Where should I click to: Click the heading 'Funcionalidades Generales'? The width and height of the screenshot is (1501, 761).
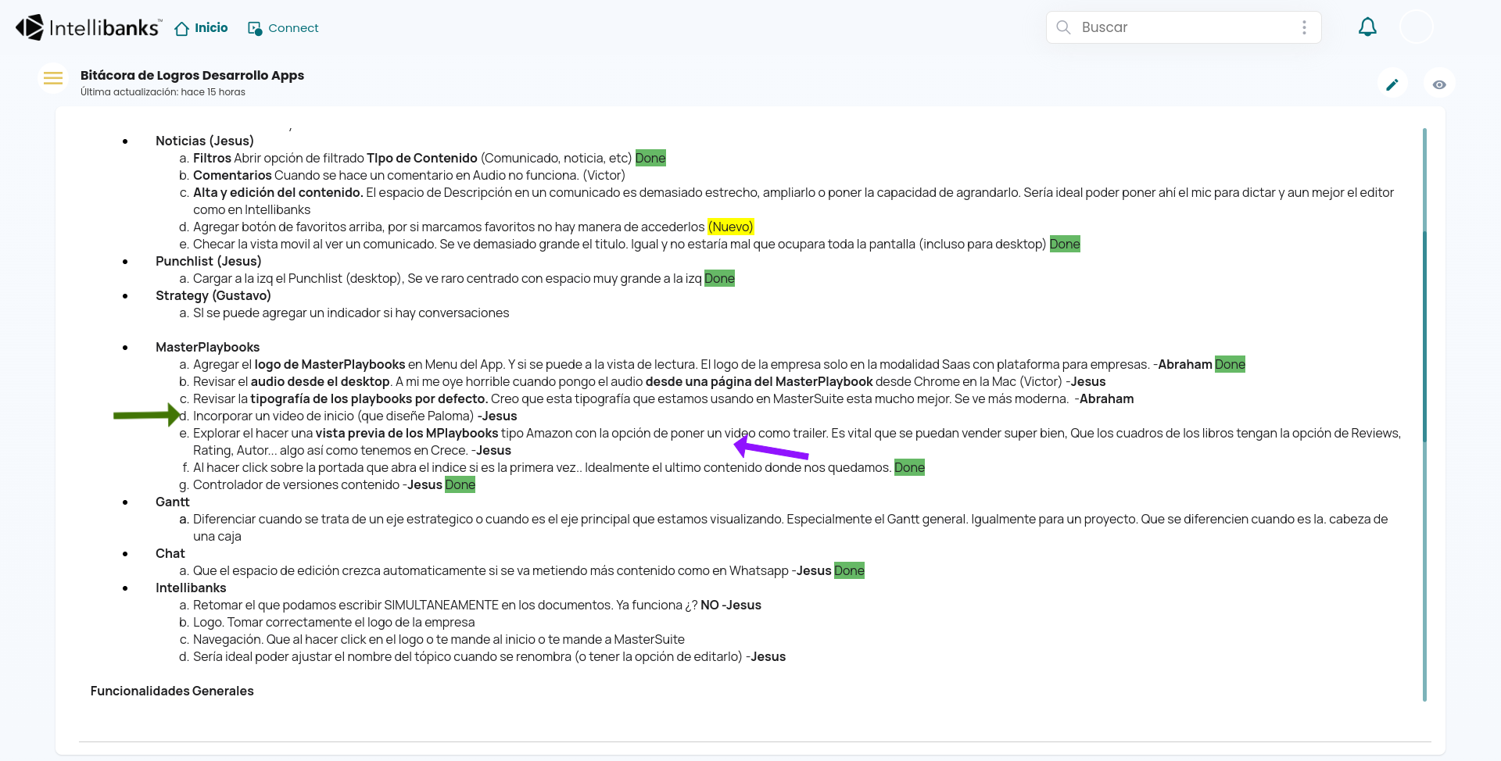(x=172, y=691)
